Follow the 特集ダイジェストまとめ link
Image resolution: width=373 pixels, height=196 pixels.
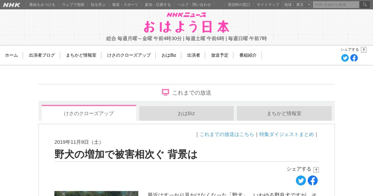287,134
